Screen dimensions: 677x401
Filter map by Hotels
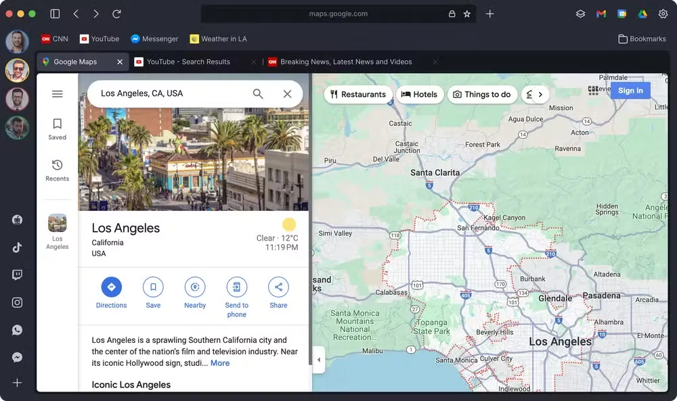(419, 94)
